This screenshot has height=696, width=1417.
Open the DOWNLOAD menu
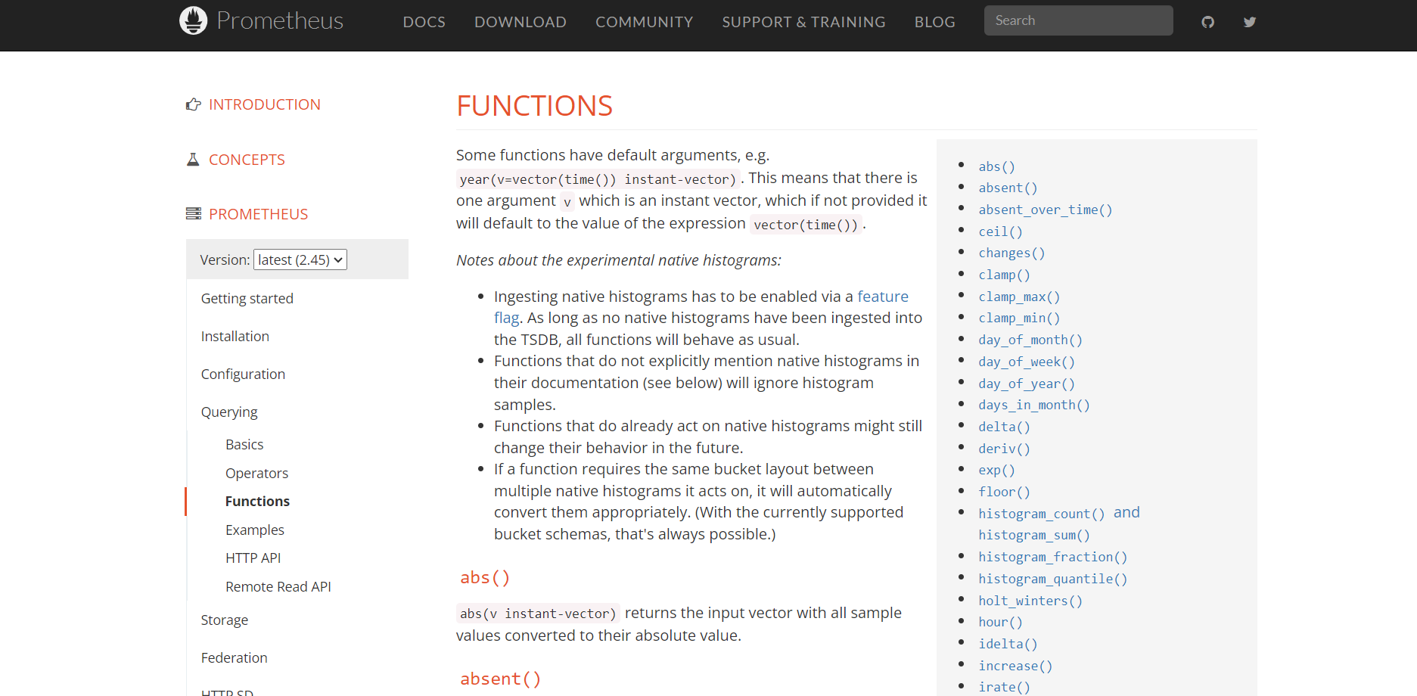point(520,22)
